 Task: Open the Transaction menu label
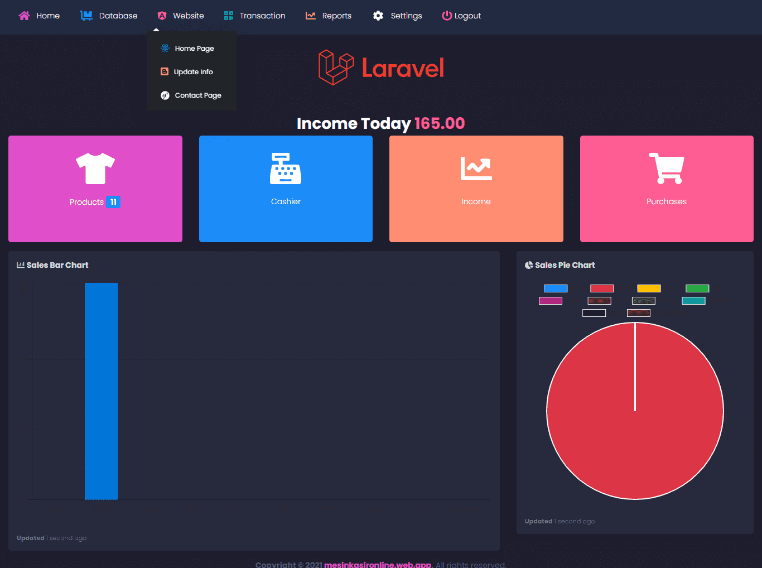tap(263, 16)
